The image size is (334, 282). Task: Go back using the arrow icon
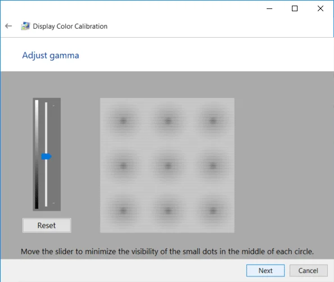pyautogui.click(x=8, y=26)
